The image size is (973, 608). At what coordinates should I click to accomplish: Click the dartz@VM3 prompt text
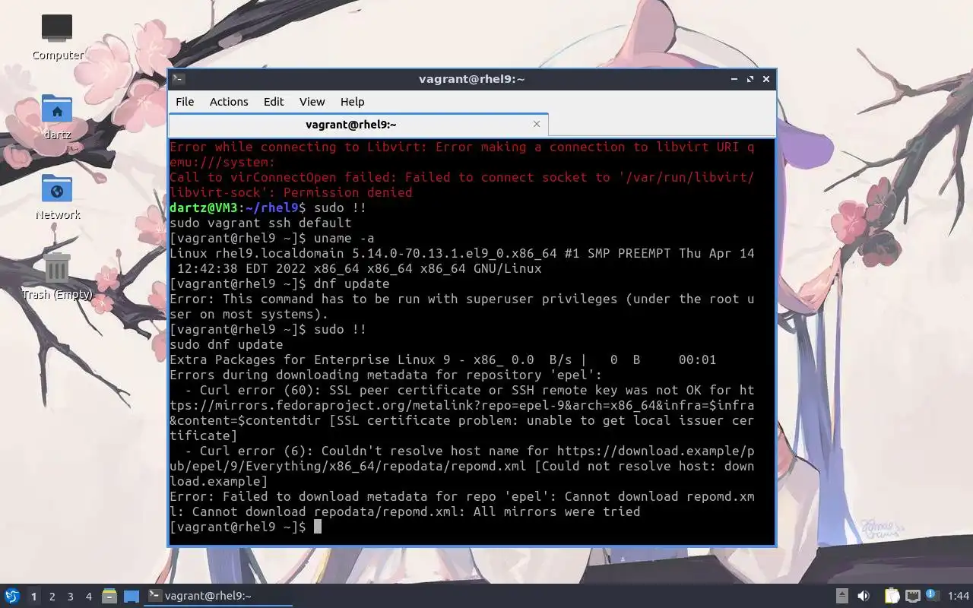pos(204,207)
